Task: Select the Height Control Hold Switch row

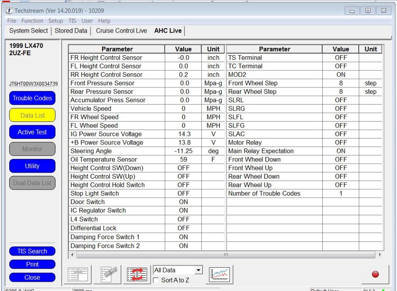Action: (147, 185)
